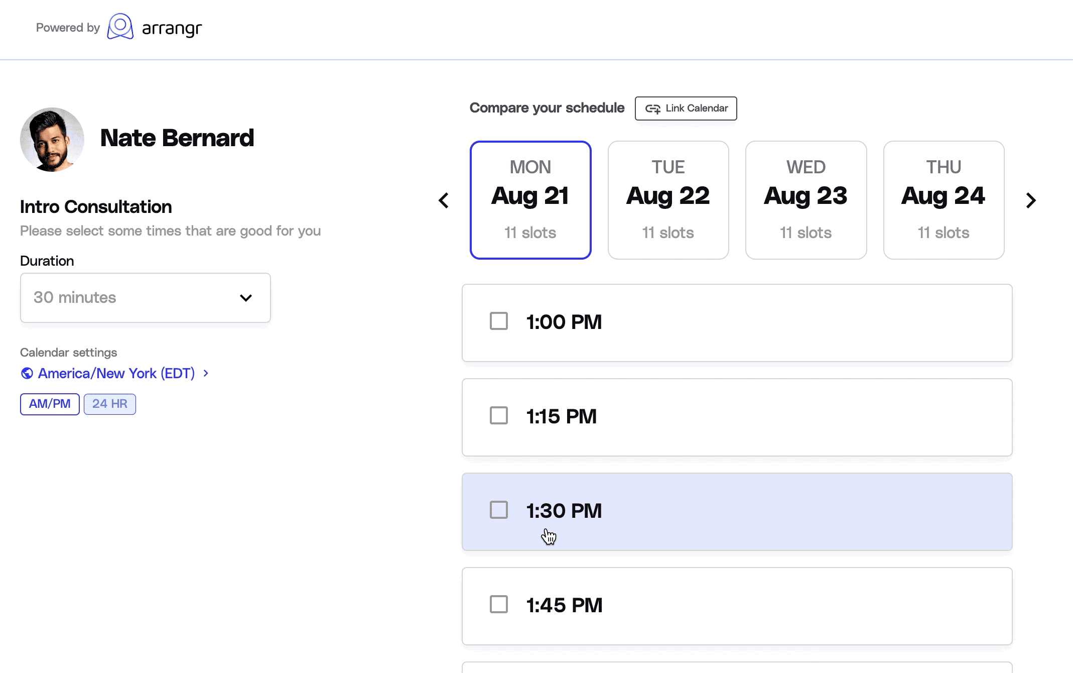Select the TUE Aug 22 date tab

click(668, 200)
